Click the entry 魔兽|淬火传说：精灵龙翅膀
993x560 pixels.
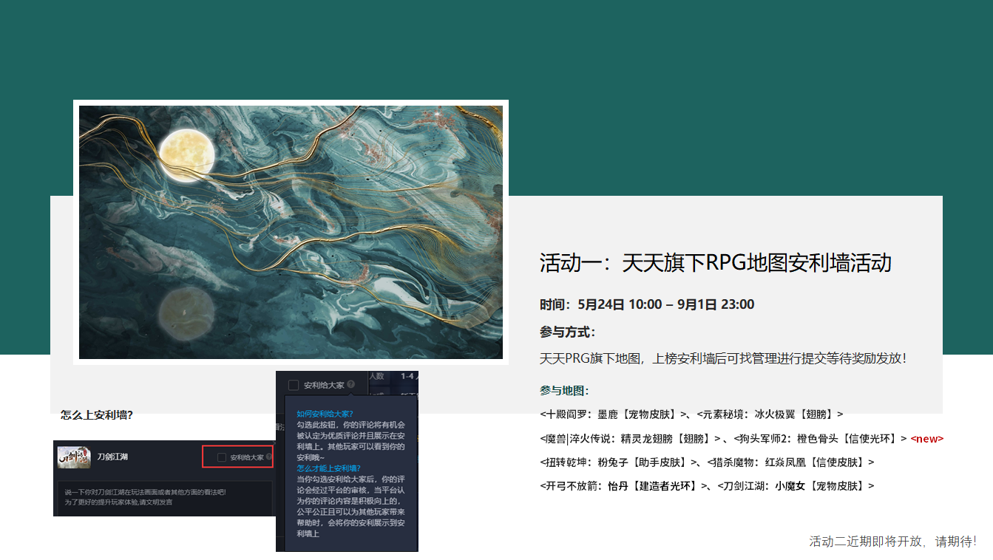click(630, 438)
